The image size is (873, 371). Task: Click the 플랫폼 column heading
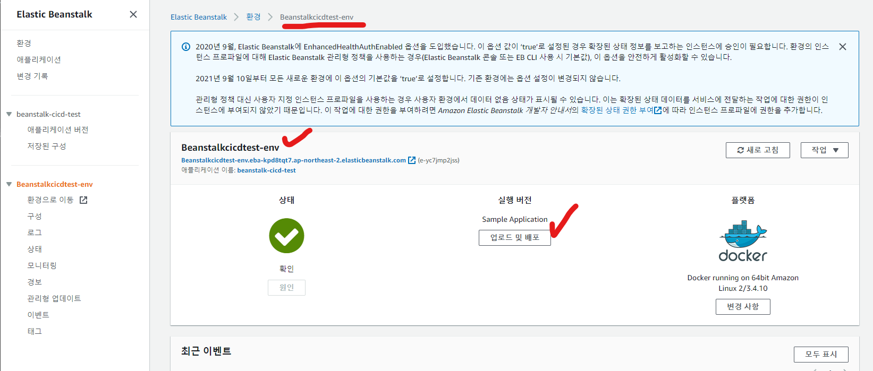click(x=743, y=200)
